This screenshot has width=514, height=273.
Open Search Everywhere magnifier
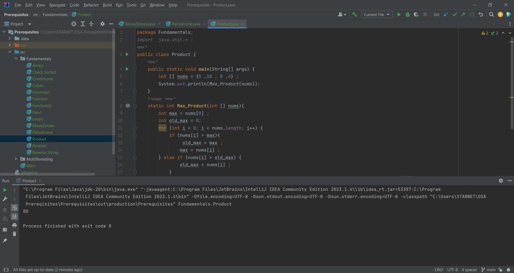pyautogui.click(x=491, y=15)
